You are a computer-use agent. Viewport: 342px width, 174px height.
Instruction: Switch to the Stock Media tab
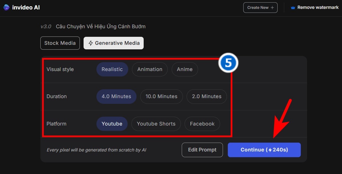tap(60, 43)
